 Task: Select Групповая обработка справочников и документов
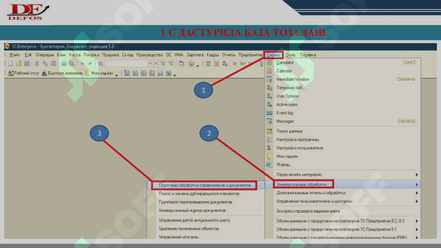click(x=205, y=185)
